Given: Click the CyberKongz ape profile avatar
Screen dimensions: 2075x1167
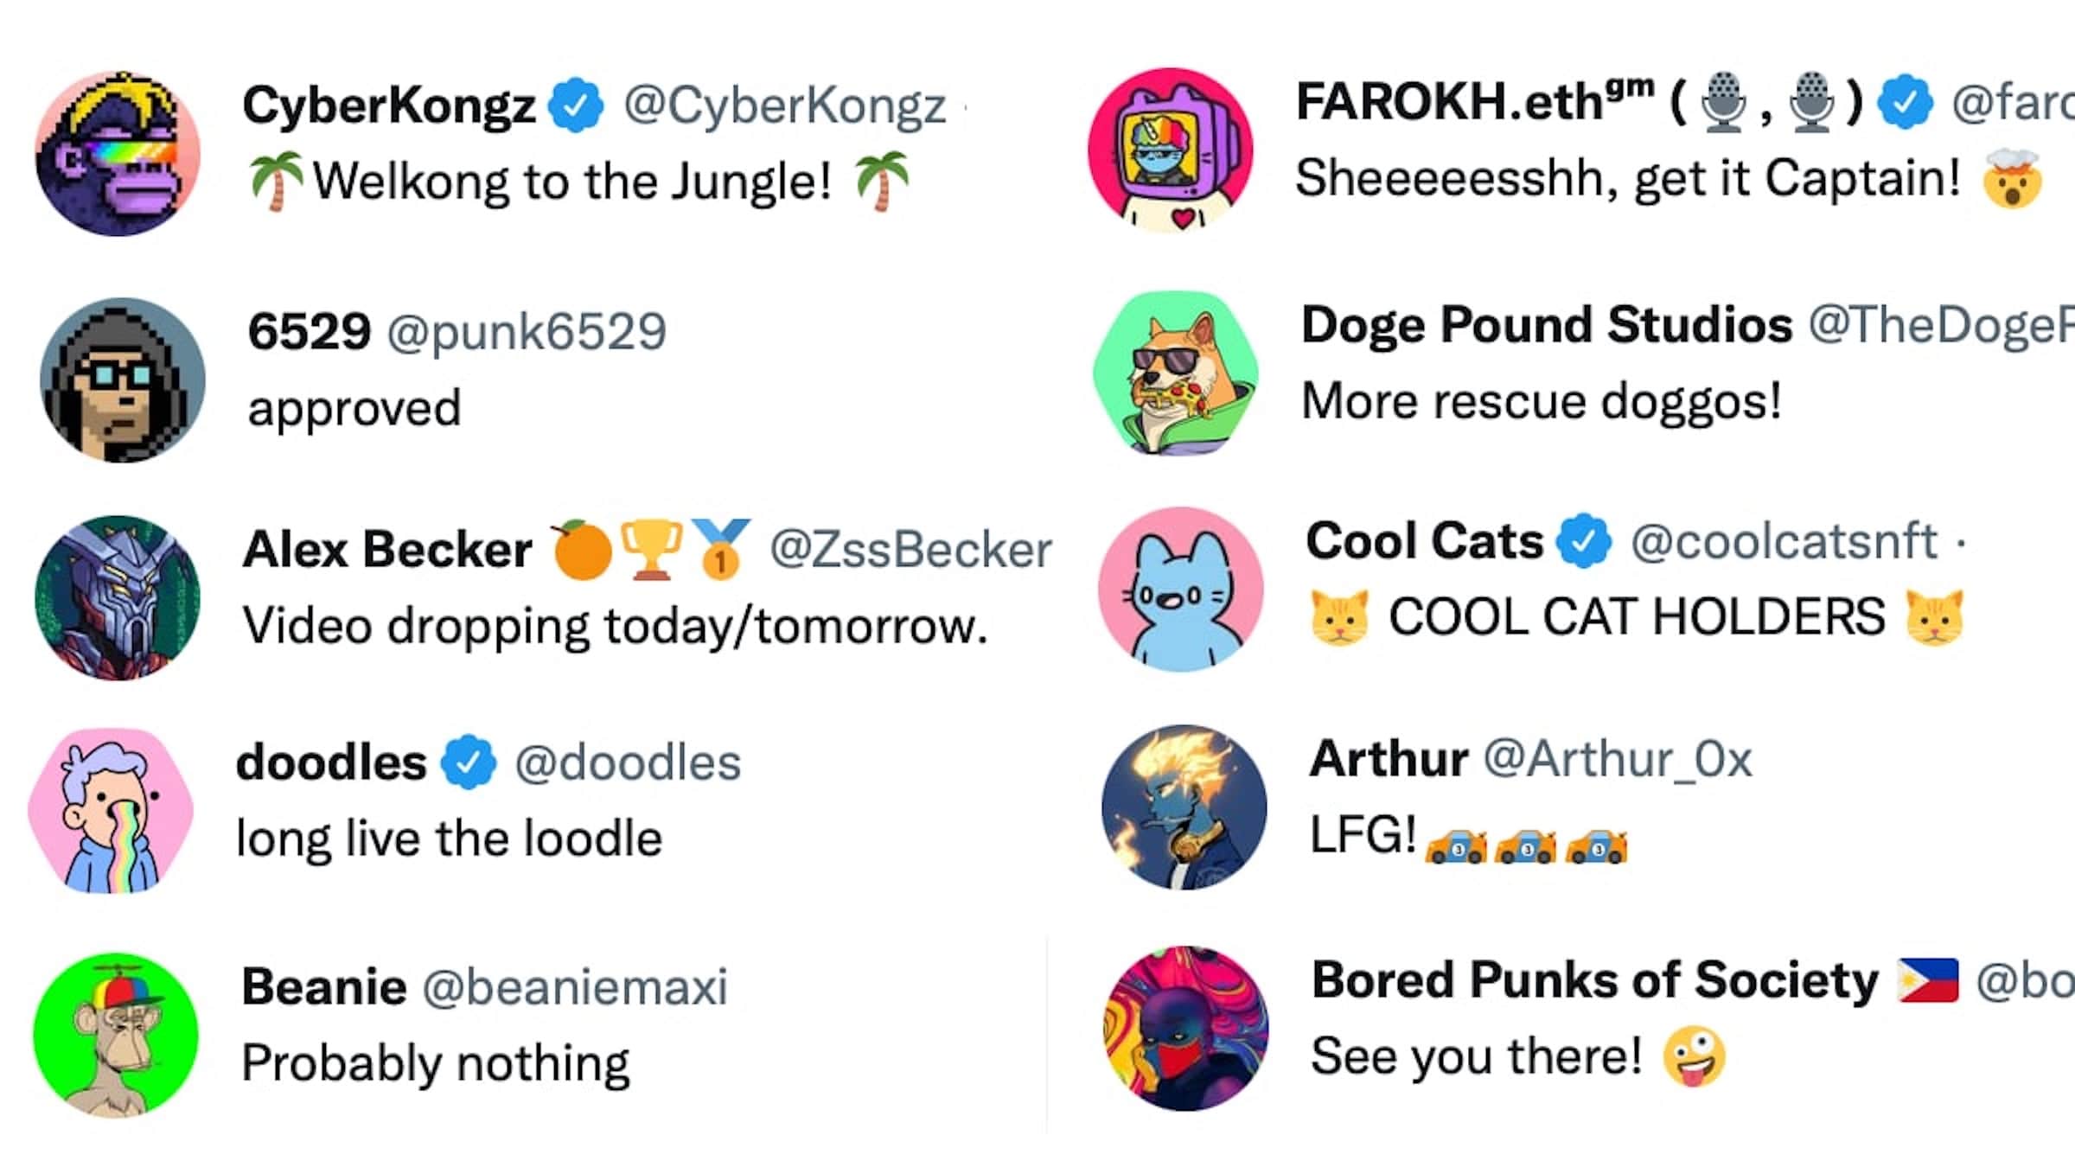Looking at the screenshot, I should pyautogui.click(x=118, y=154).
